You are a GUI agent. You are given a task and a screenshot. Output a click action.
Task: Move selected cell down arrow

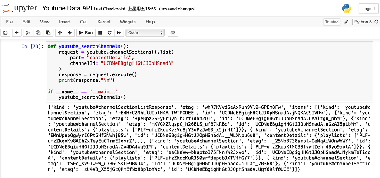coord(70,33)
